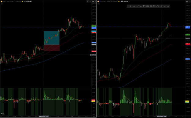Click the highlighted date label on left time axis
This screenshot has height=118, width=191.
click(44, 116)
